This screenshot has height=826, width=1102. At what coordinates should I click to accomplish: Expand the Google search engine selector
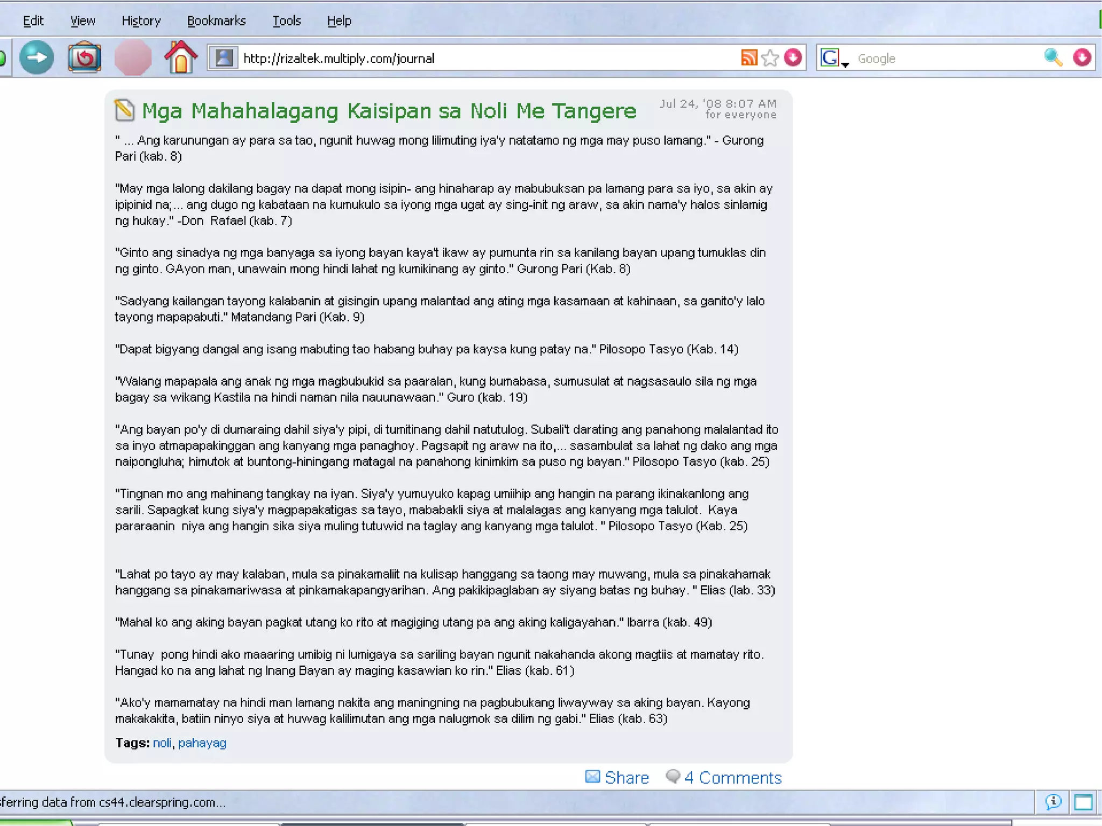click(x=833, y=58)
